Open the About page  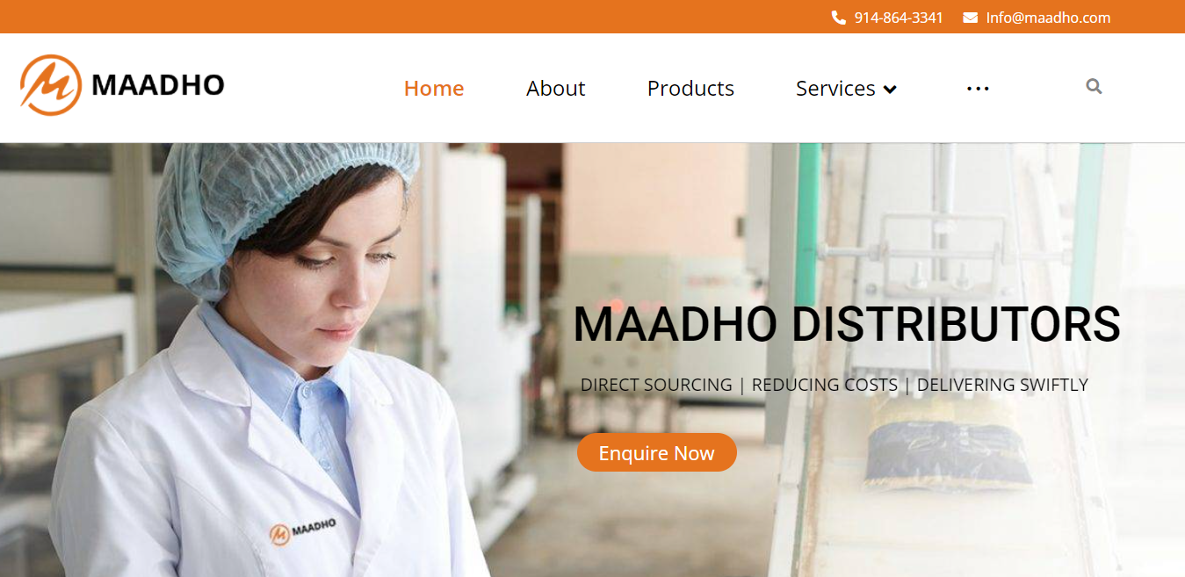click(x=555, y=88)
